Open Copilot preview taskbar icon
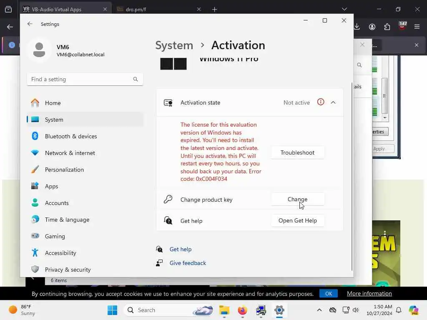This screenshot has height=320, width=427. coord(414,310)
